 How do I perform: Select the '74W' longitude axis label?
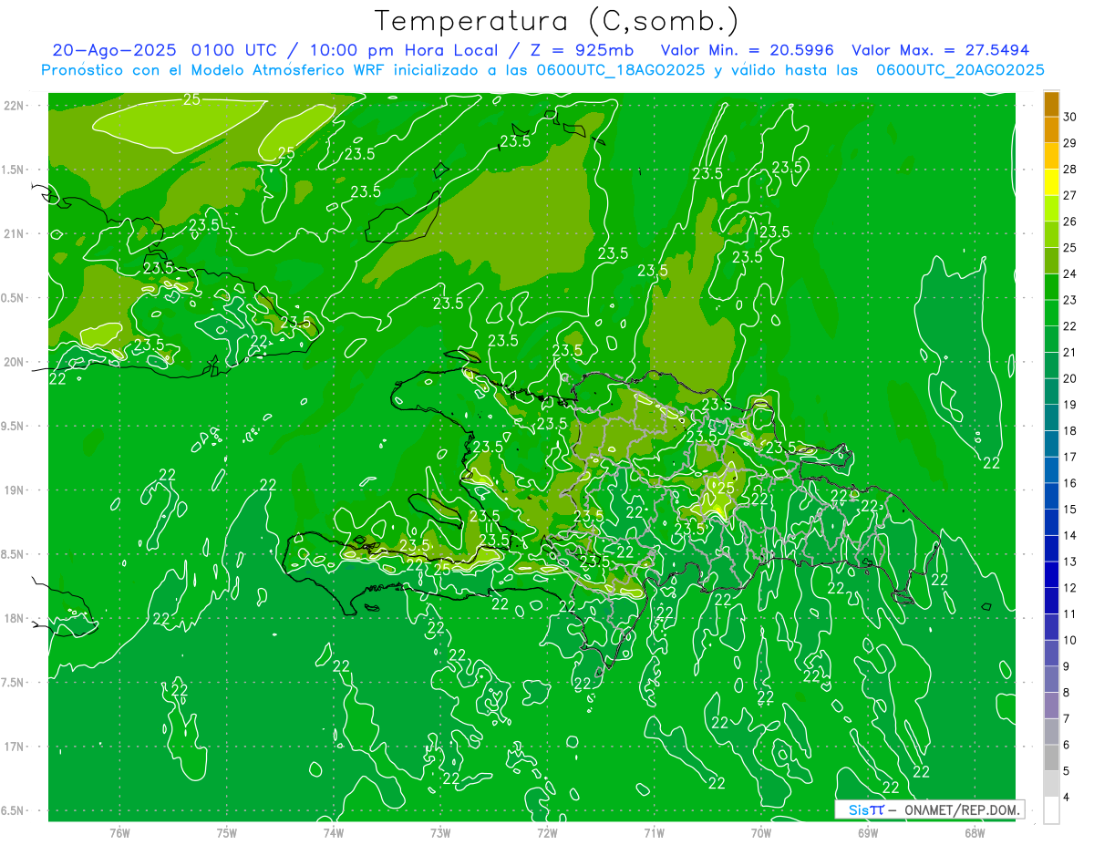coord(334,832)
